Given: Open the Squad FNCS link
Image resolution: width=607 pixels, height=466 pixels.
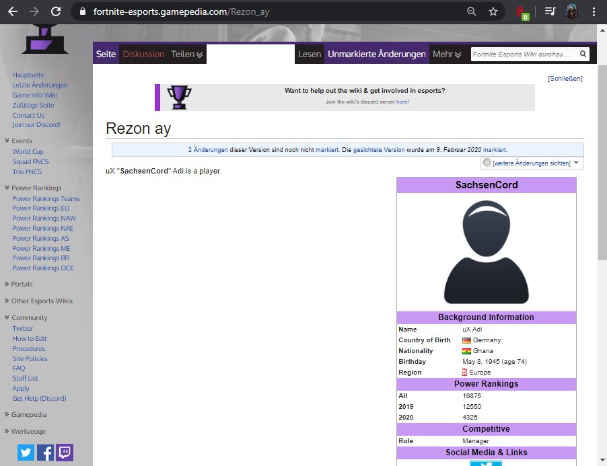Looking at the screenshot, I should coord(30,161).
